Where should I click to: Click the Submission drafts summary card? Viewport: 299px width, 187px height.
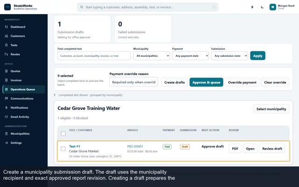point(82,29)
